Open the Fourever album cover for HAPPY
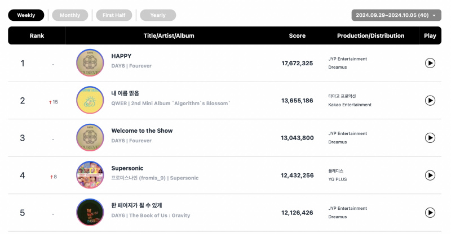The image size is (451, 234). (x=90, y=62)
